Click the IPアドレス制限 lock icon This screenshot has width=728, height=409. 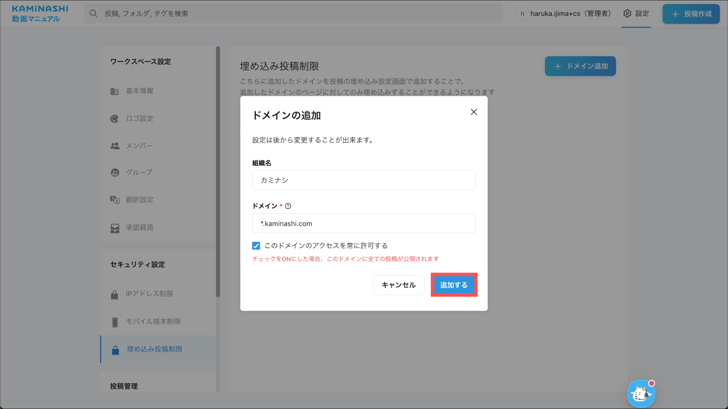[x=114, y=295]
